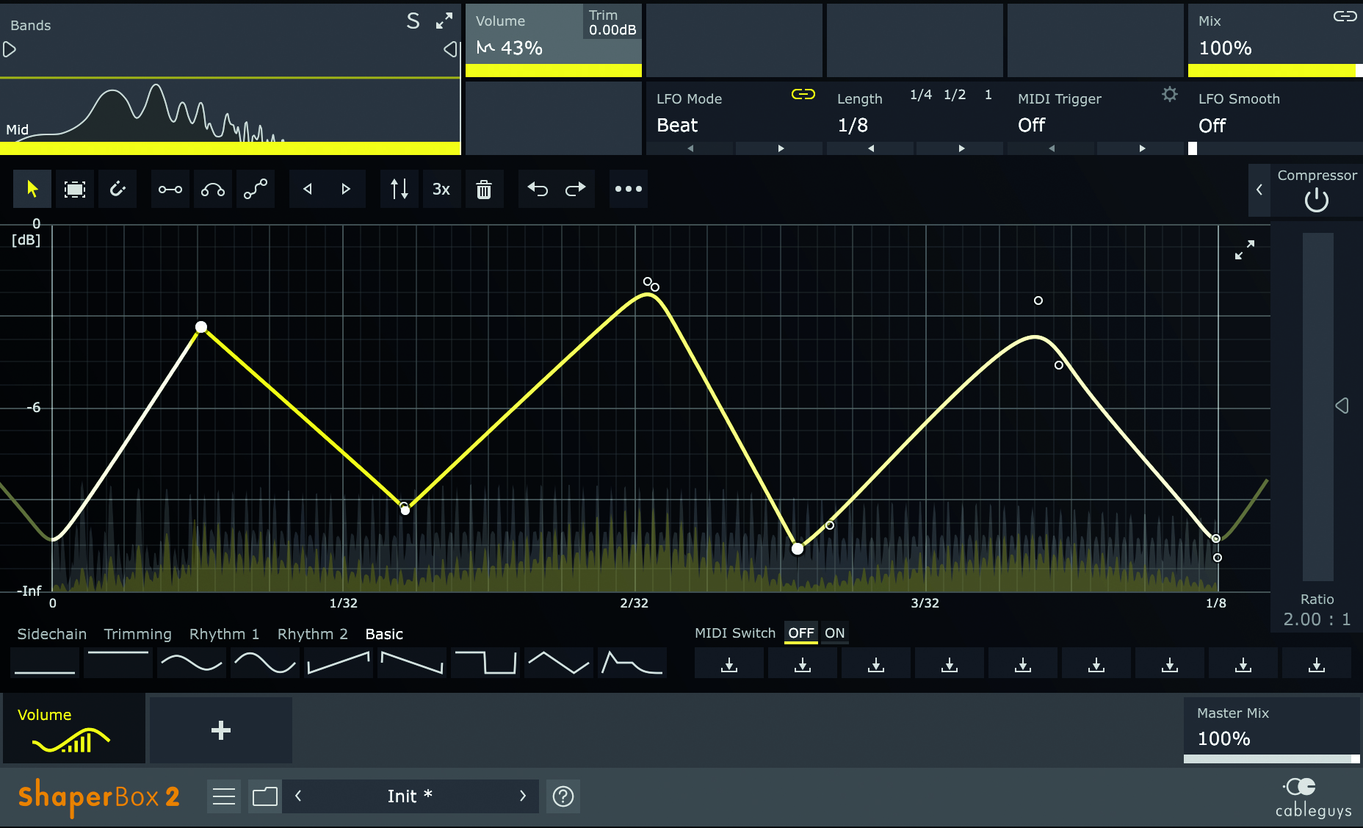The width and height of the screenshot is (1363, 828).
Task: Open the Rhythm 1 wave preset tab
Action: (225, 634)
